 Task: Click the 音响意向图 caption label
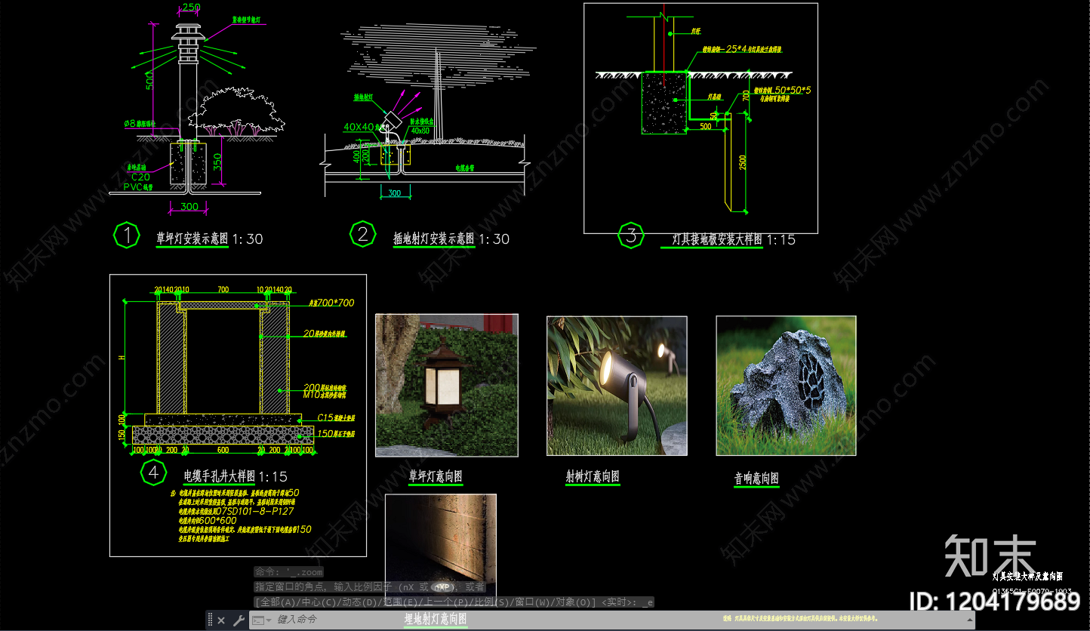[756, 478]
